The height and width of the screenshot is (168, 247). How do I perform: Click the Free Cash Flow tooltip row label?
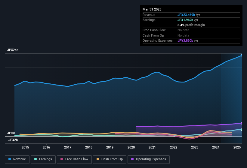(x=154, y=30)
